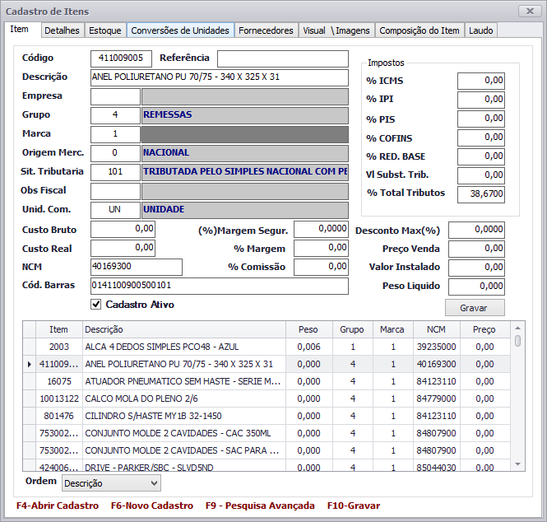Click the % COFINS field

(x=481, y=137)
